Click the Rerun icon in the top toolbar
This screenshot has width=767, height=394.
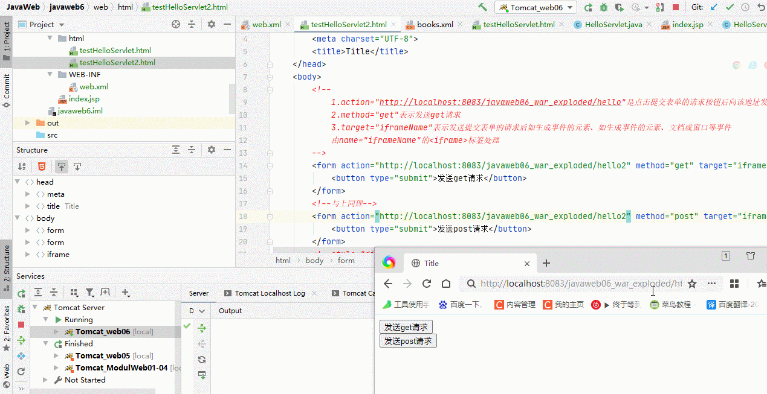pos(589,7)
